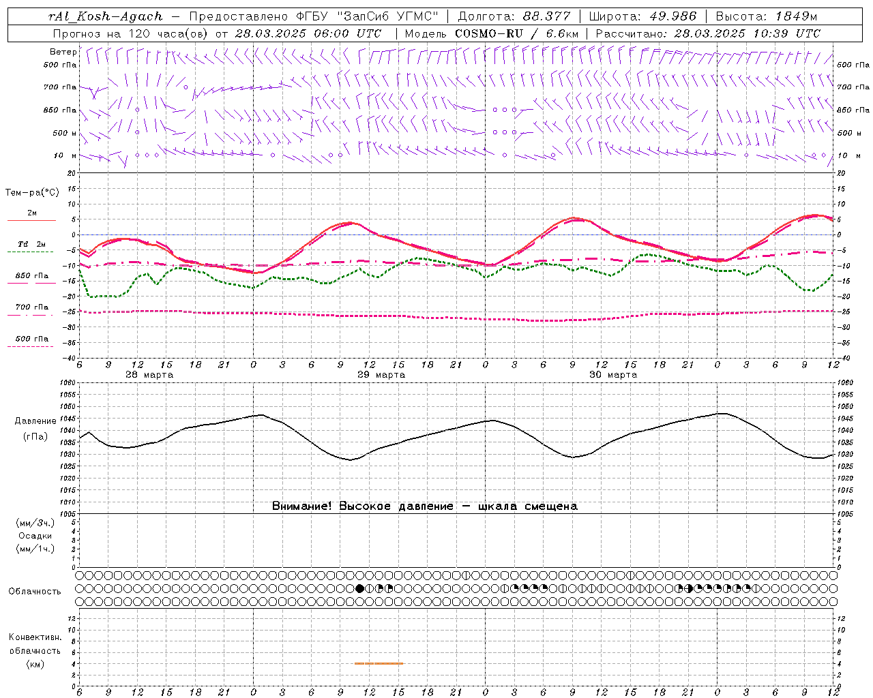Click the Модель COSMO-RU / 6.6км label
Image resolution: width=873 pixels, height=698 pixels.
[x=492, y=33]
